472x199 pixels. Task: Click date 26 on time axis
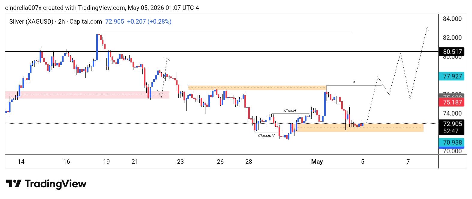[x=220, y=162]
